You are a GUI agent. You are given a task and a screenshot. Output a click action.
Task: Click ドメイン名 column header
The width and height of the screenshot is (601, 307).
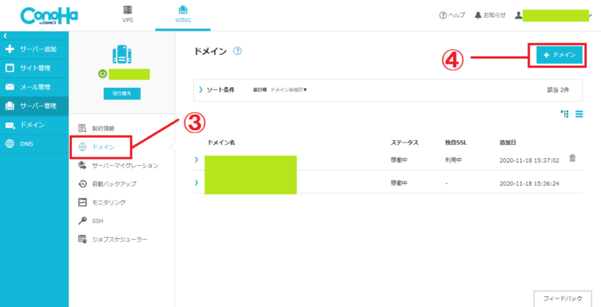(x=221, y=143)
